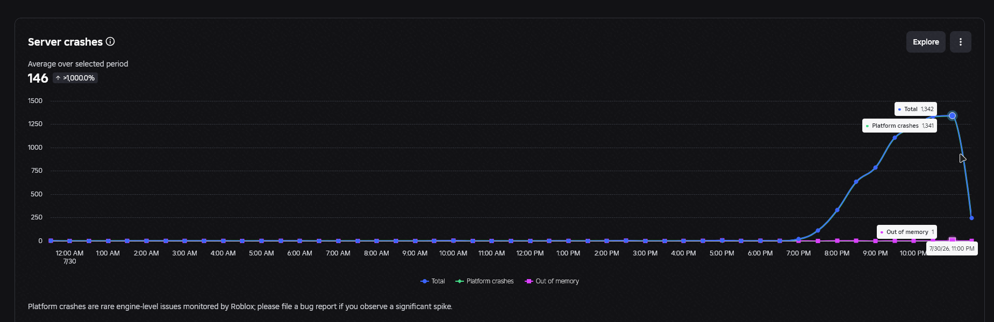994x322 pixels.
Task: Click the Total tooltip showing 1,342
Action: coord(916,109)
